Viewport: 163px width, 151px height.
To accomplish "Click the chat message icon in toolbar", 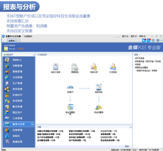I will pos(158,41).
